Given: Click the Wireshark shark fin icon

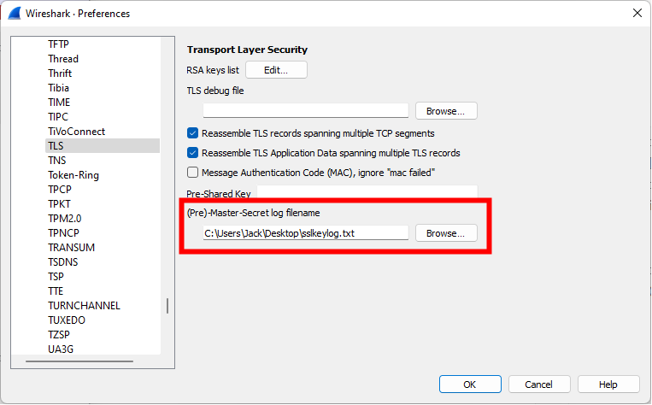Looking at the screenshot, I should point(15,13).
